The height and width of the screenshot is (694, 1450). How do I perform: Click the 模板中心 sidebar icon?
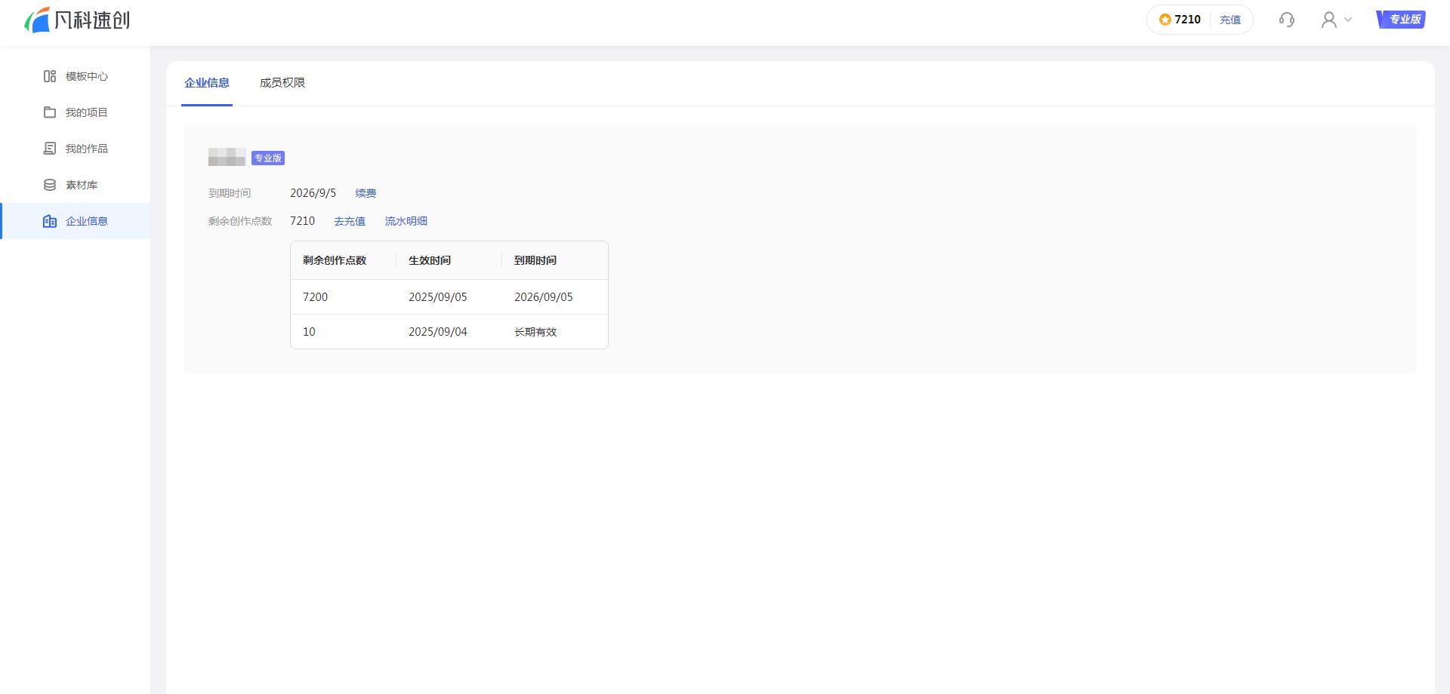(50, 76)
